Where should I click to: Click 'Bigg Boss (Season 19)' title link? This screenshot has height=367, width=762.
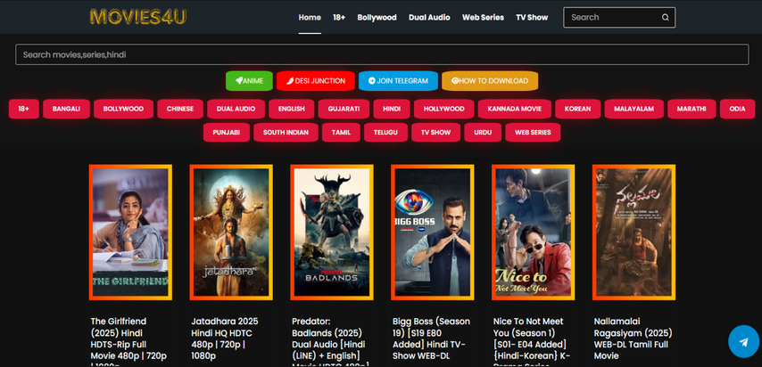pyautogui.click(x=432, y=338)
